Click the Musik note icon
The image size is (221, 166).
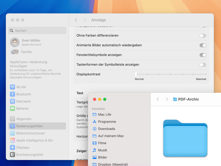tap(94, 150)
